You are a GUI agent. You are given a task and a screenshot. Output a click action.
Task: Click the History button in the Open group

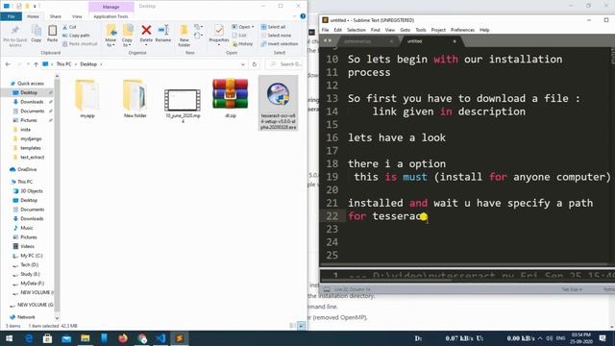pos(242,44)
